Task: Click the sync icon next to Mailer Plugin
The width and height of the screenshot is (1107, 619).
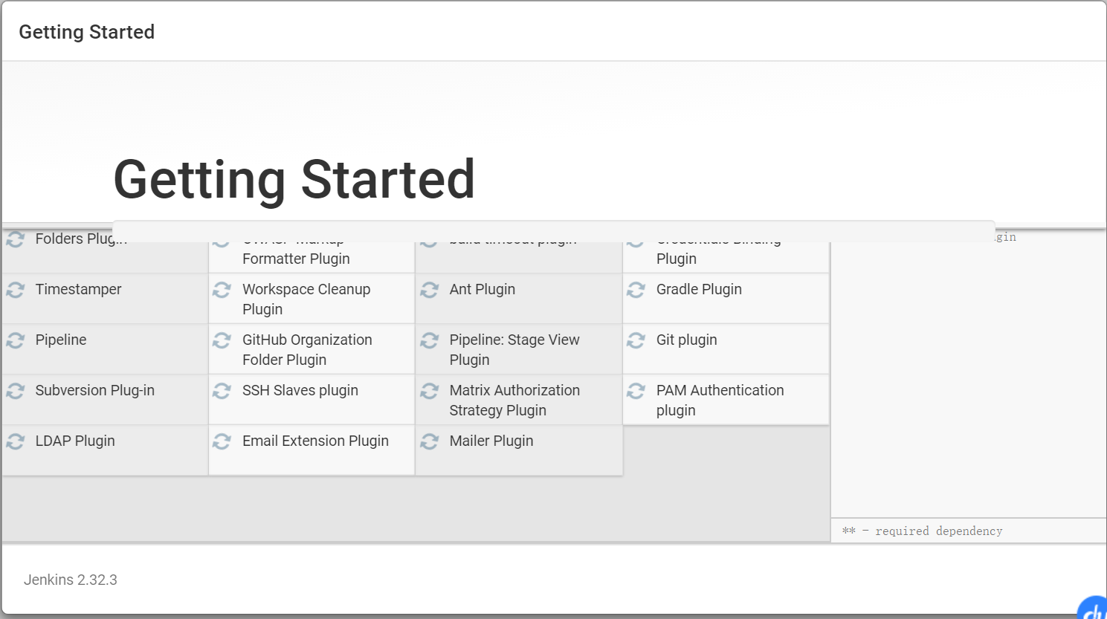Action: pyautogui.click(x=429, y=441)
